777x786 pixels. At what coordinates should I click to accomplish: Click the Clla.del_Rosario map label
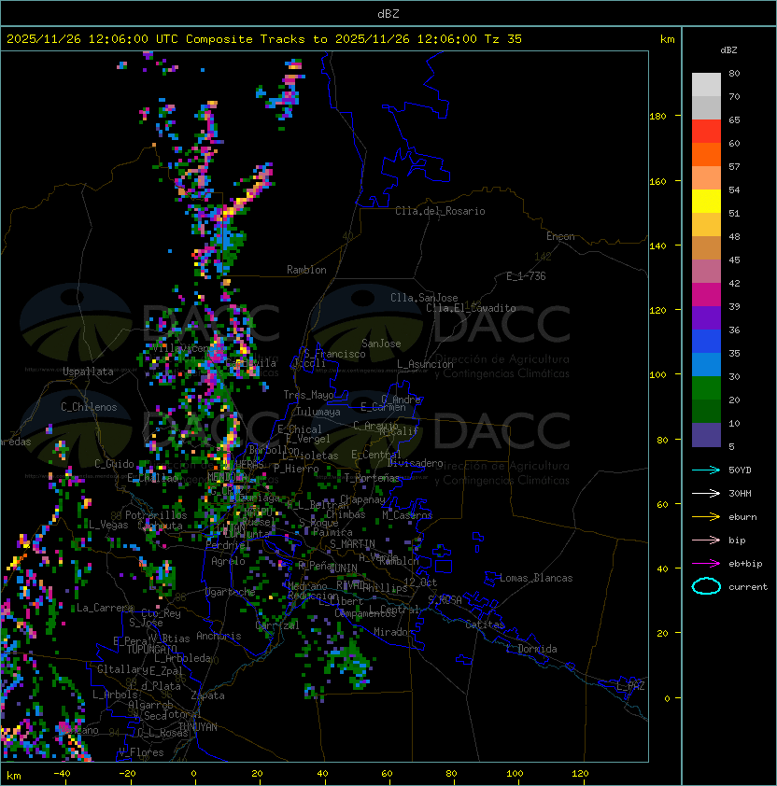click(440, 211)
